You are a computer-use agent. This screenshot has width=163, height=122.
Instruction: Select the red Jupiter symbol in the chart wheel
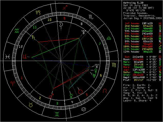(x=25, y=57)
